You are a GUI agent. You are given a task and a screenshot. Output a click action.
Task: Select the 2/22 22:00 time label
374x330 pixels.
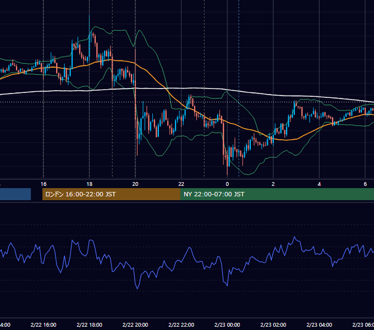tap(182, 324)
